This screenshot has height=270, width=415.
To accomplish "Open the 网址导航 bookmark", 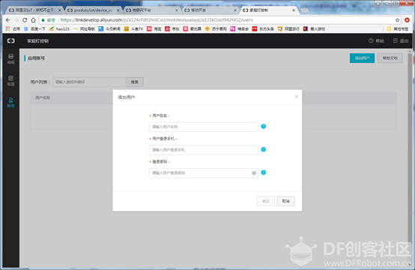I will click(x=84, y=29).
